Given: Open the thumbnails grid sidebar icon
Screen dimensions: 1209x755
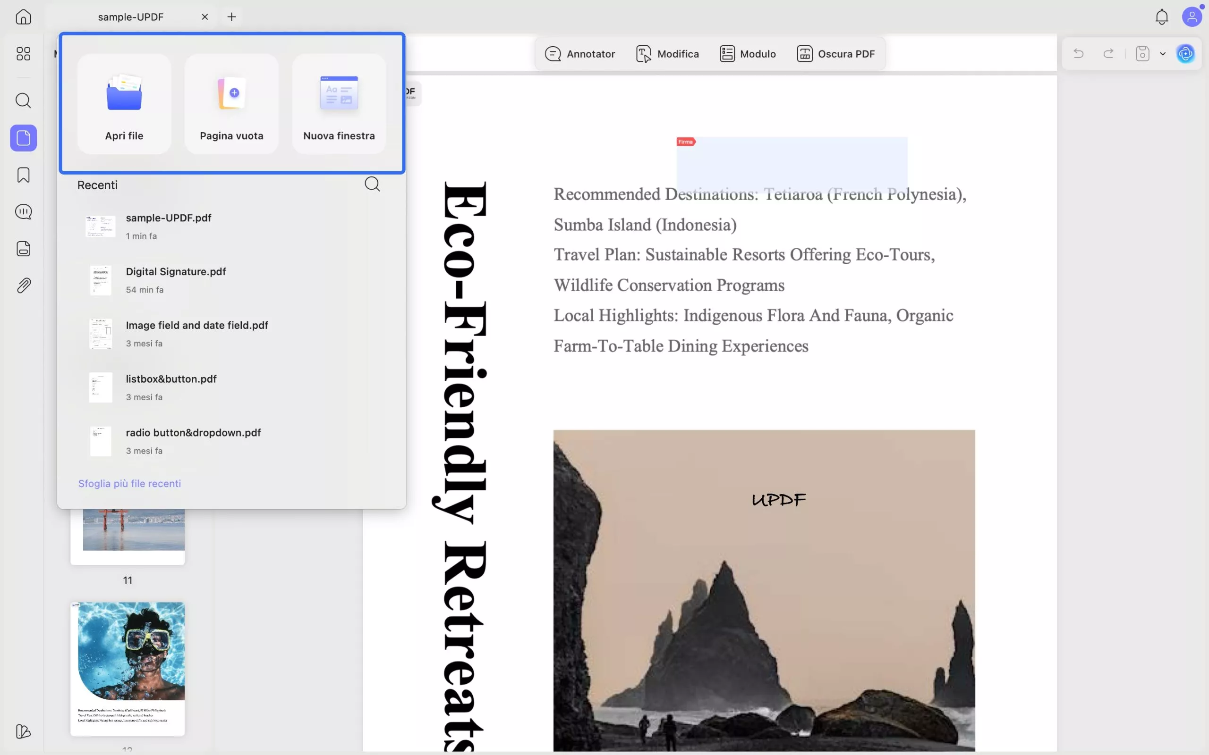Looking at the screenshot, I should click(x=24, y=53).
